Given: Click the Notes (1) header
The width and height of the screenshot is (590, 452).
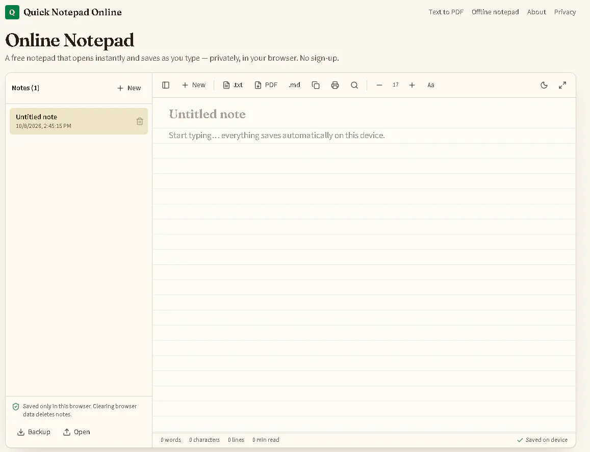Looking at the screenshot, I should point(25,88).
